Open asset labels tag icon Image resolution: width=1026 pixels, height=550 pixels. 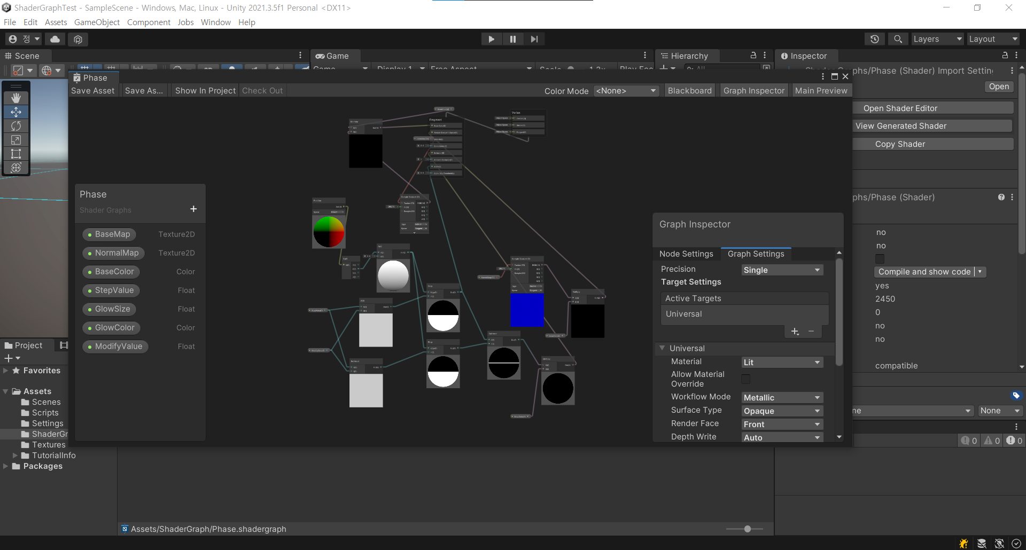pos(1016,396)
